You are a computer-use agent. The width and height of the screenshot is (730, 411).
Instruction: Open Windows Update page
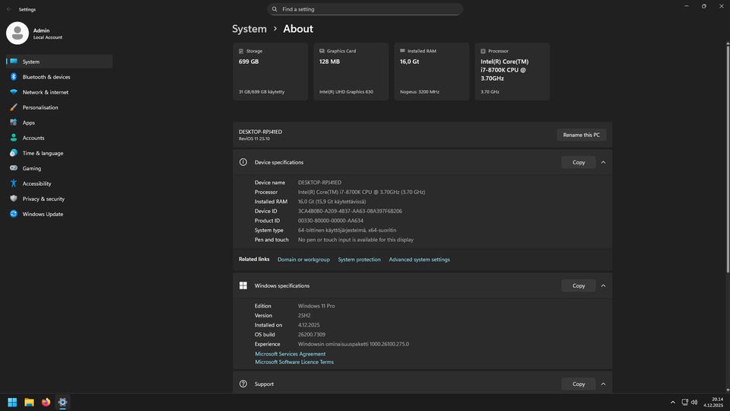[x=43, y=214]
